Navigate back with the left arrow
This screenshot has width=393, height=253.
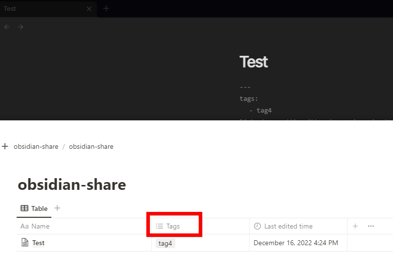point(7,27)
